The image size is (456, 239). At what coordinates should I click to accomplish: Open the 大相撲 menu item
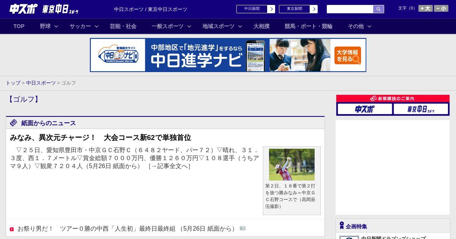[261, 26]
